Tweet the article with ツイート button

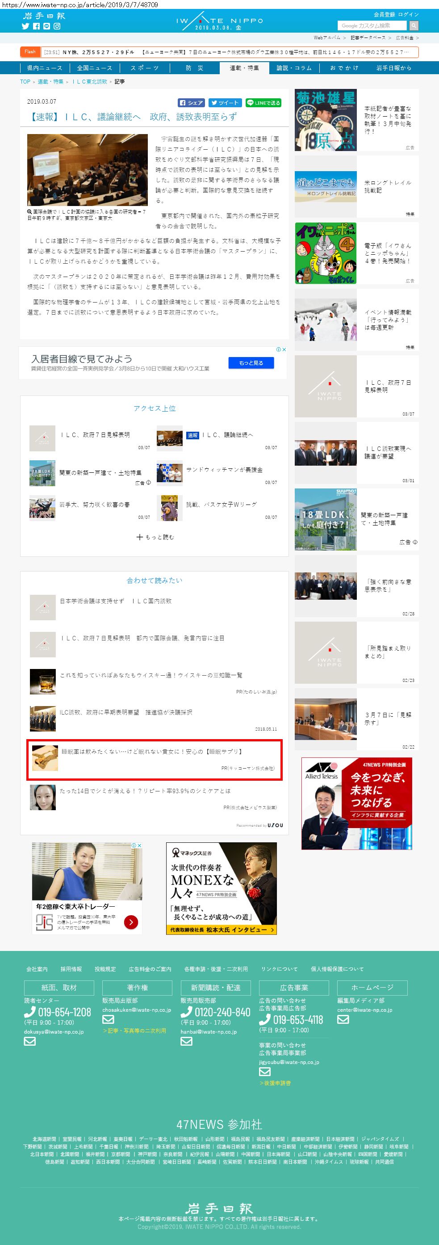[x=225, y=102]
